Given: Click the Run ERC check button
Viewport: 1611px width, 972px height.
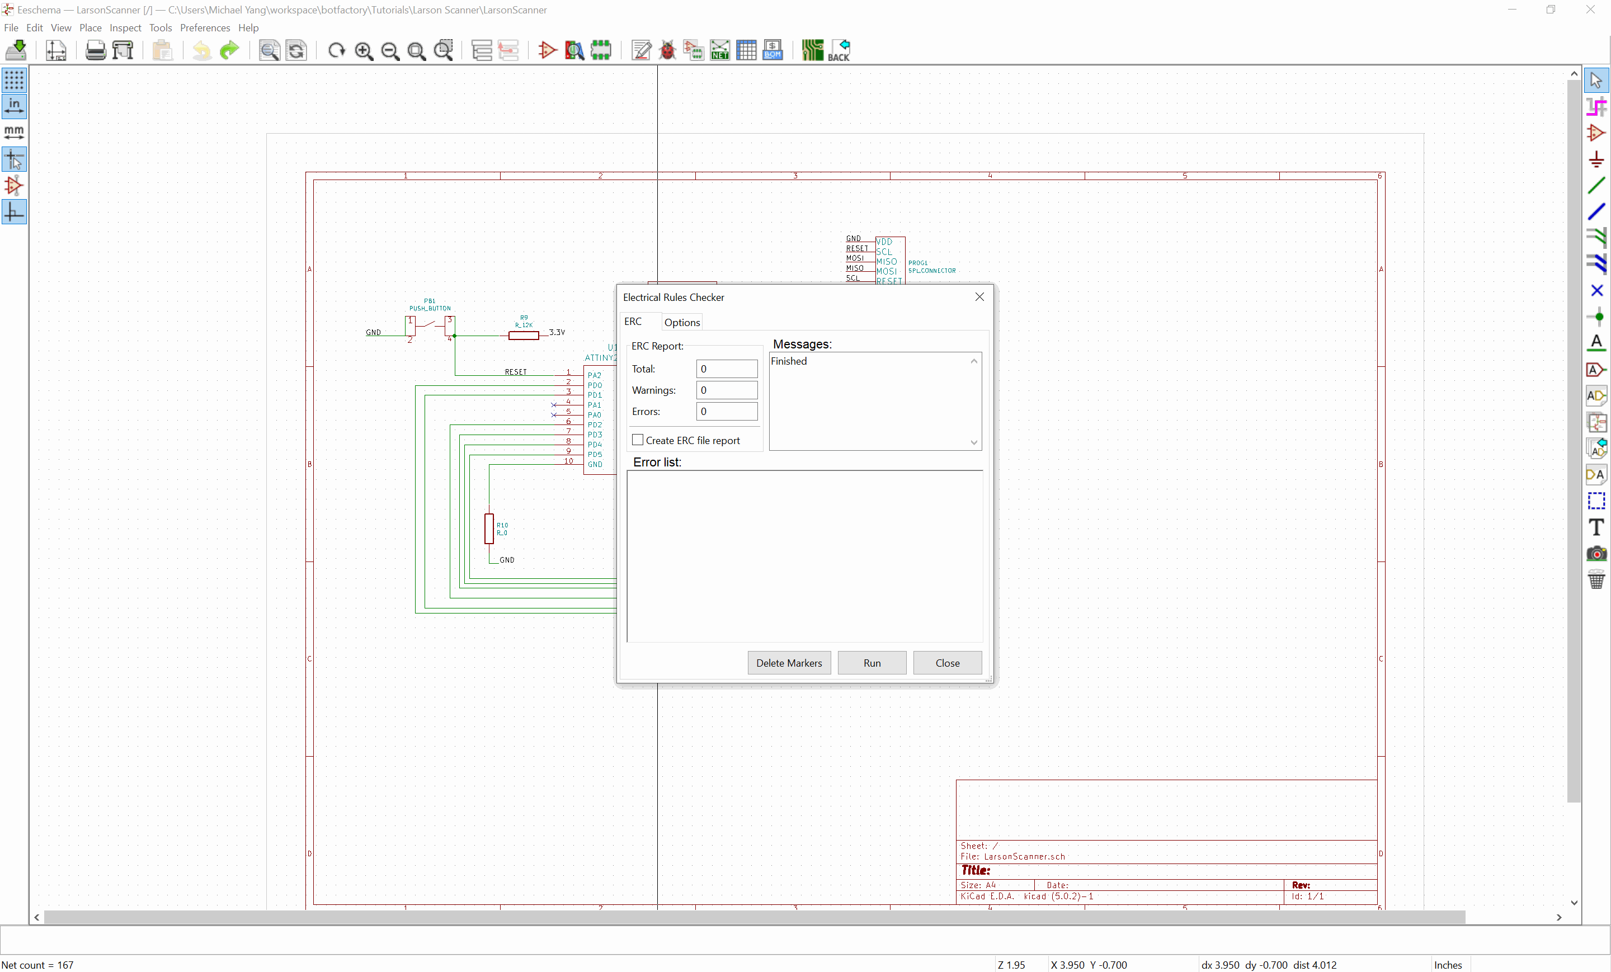Looking at the screenshot, I should coord(871,663).
